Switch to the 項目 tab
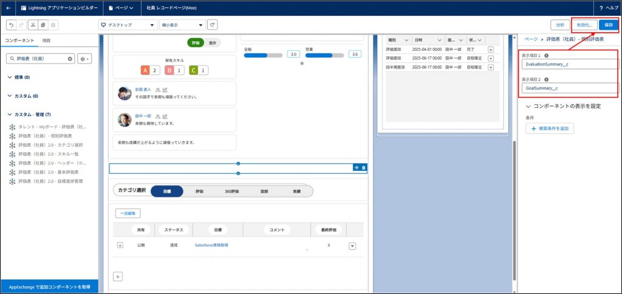 (46, 39)
